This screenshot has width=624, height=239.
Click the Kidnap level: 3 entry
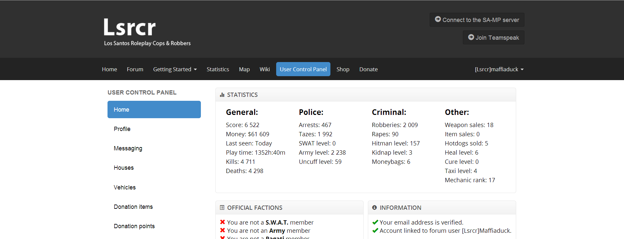(x=392, y=153)
